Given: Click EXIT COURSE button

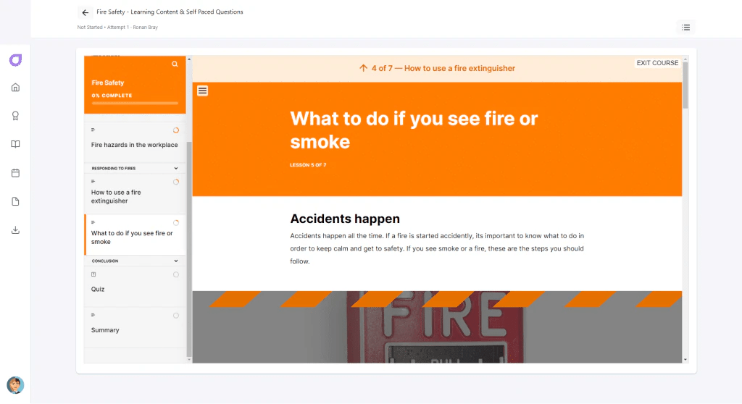Looking at the screenshot, I should pyautogui.click(x=657, y=63).
